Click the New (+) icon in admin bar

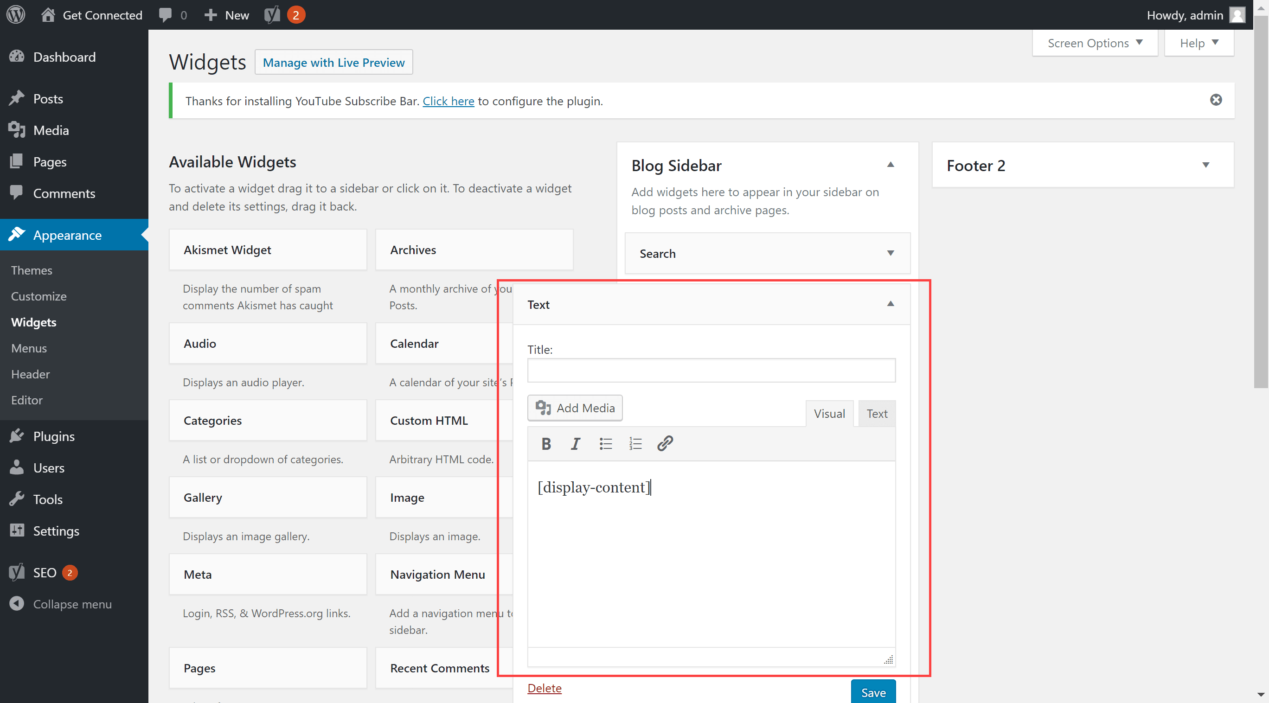pyautogui.click(x=211, y=14)
